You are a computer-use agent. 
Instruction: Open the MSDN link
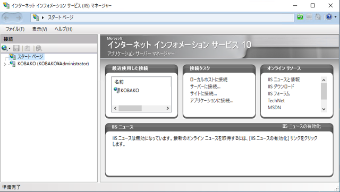[x=274, y=108]
